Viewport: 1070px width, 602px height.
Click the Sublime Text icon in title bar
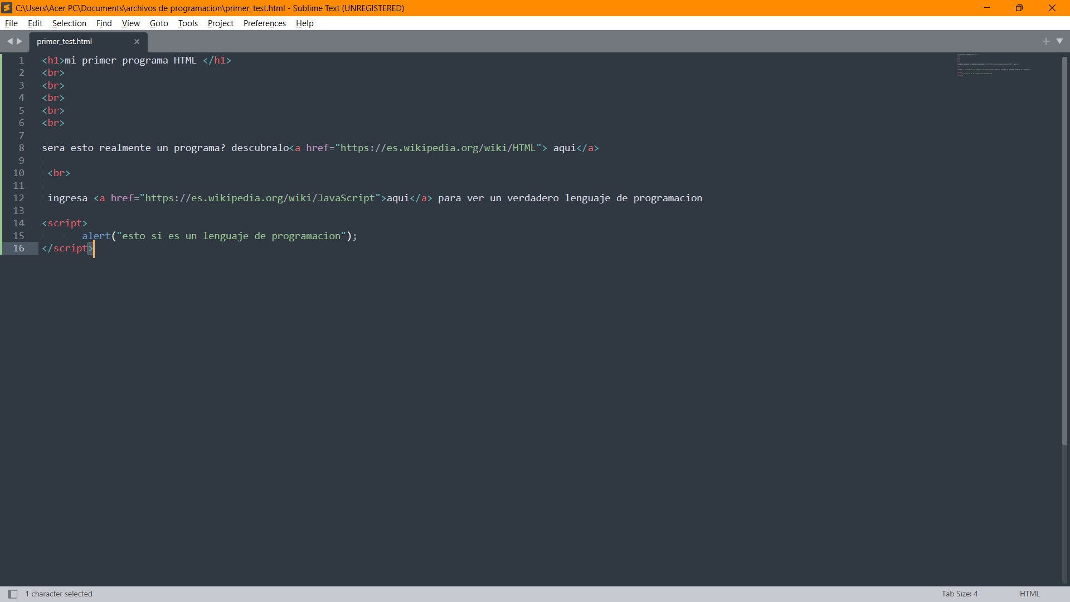[7, 8]
